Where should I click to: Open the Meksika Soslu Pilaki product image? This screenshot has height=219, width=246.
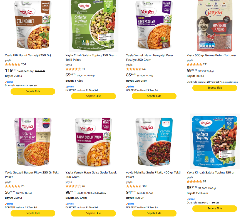click(154, 142)
